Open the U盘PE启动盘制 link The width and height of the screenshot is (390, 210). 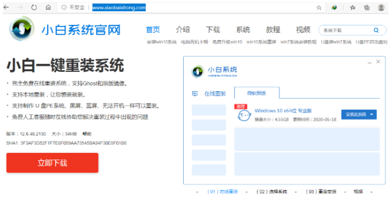pyautogui.click(x=371, y=42)
